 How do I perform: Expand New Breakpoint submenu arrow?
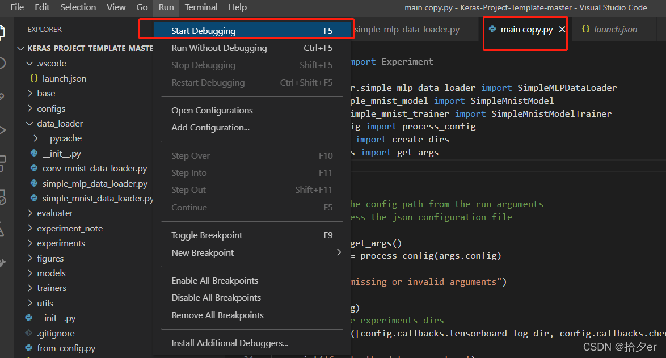339,252
